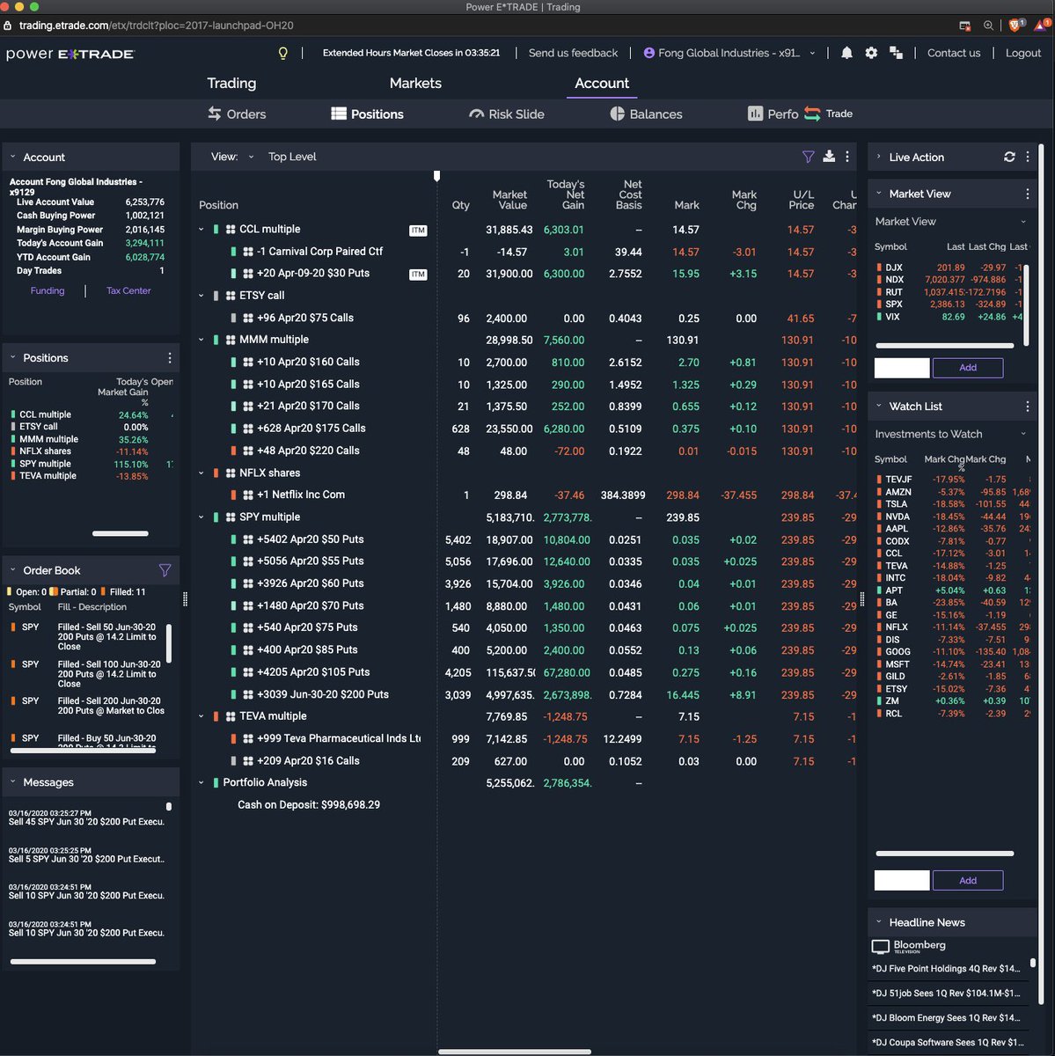Expand the Live Action panel
This screenshot has width=1055, height=1056.
[x=879, y=157]
